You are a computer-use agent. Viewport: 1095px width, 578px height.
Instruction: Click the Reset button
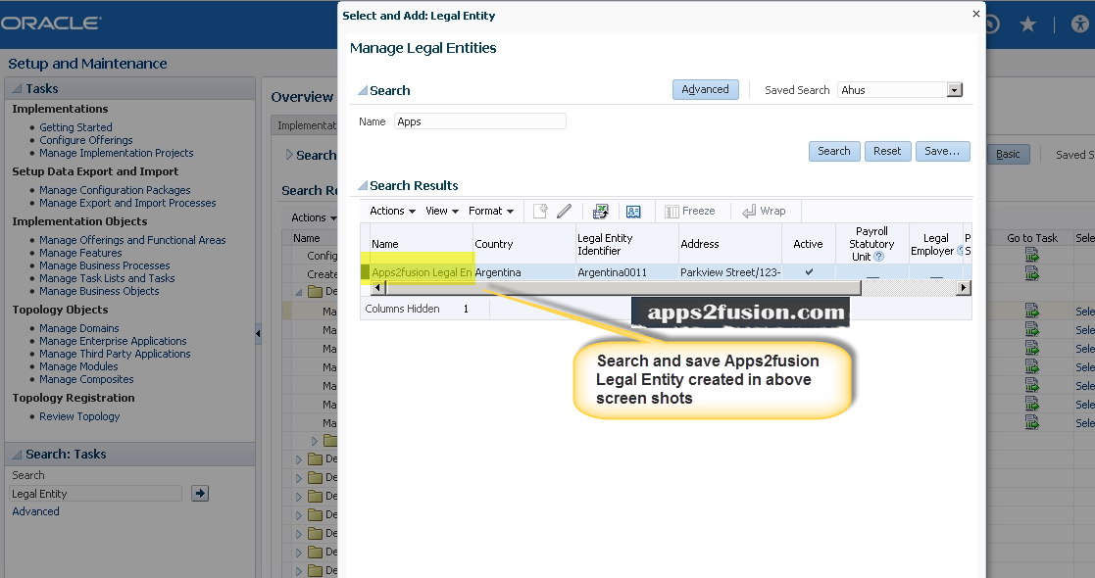point(887,152)
